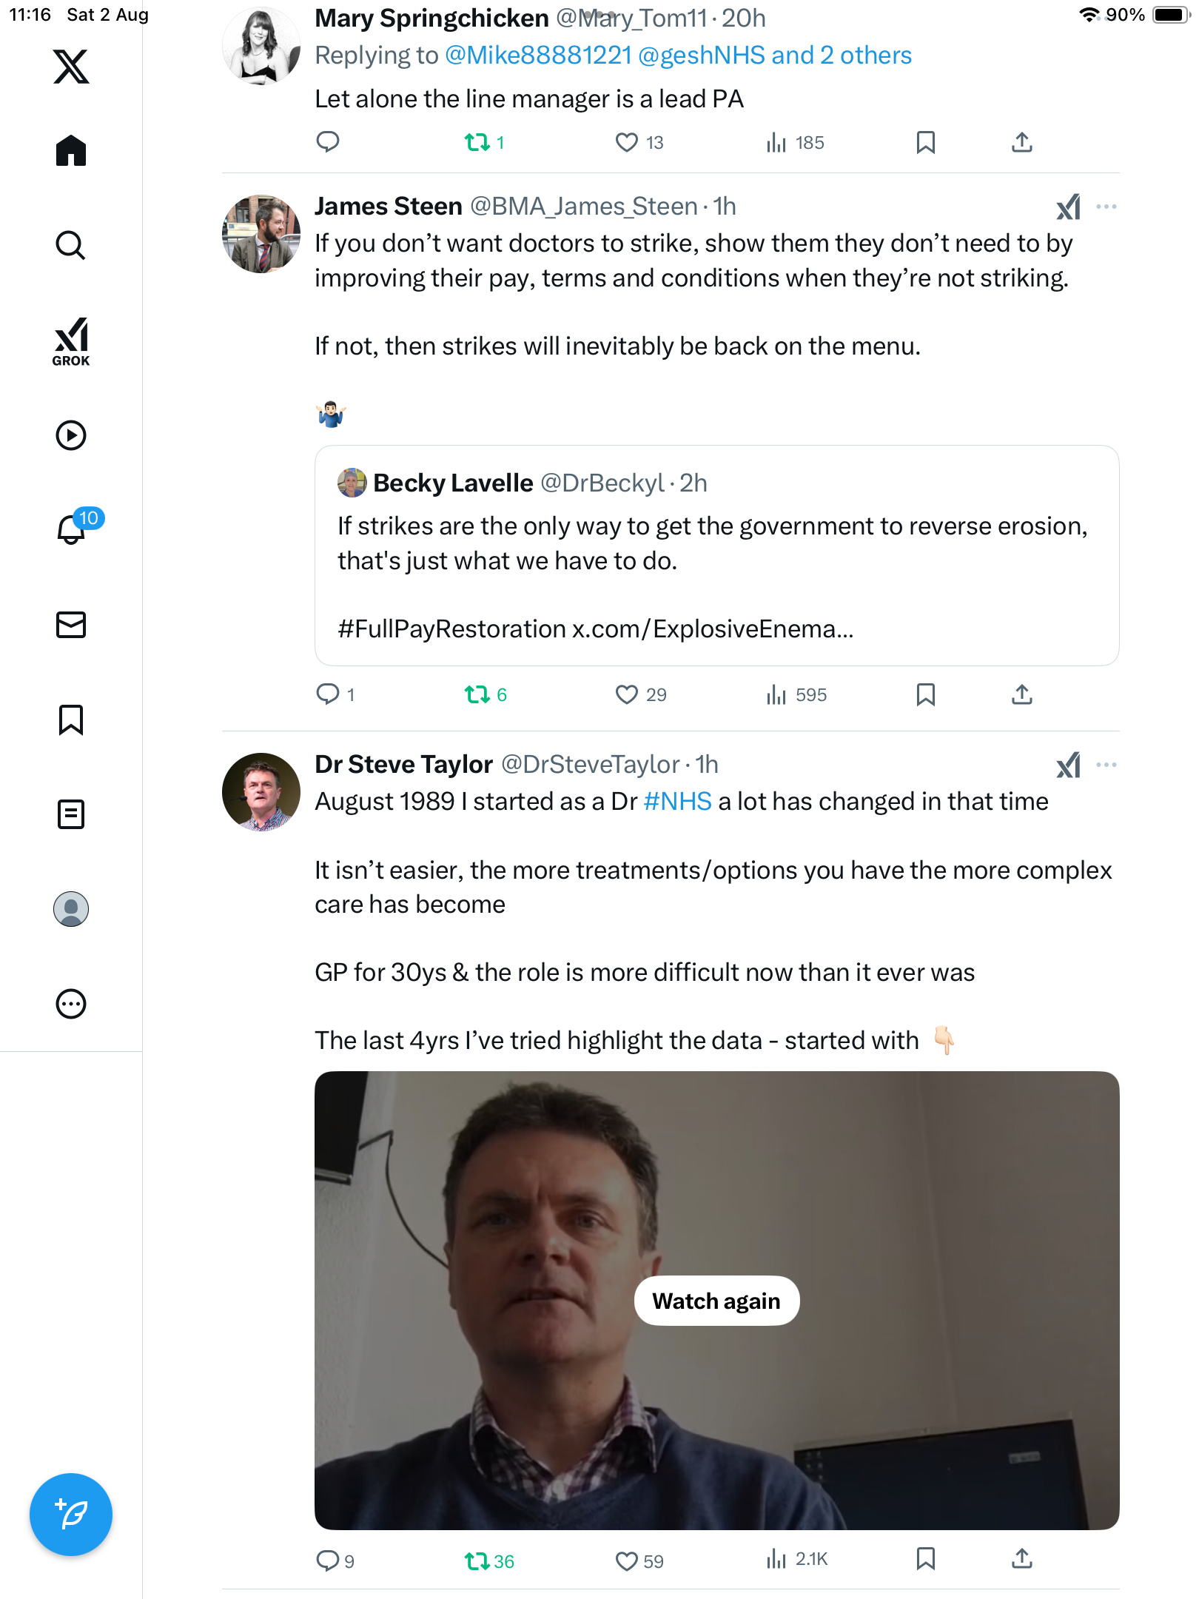Share Dr Steve Taylor's post
Viewport: 1199px width, 1599px height.
coord(1022,1559)
